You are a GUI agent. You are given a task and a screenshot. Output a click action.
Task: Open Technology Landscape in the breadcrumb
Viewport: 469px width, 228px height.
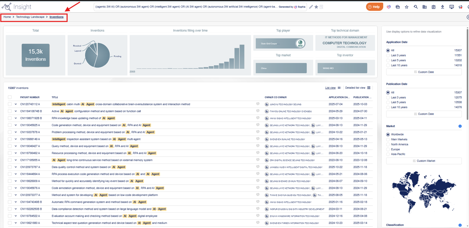click(30, 17)
